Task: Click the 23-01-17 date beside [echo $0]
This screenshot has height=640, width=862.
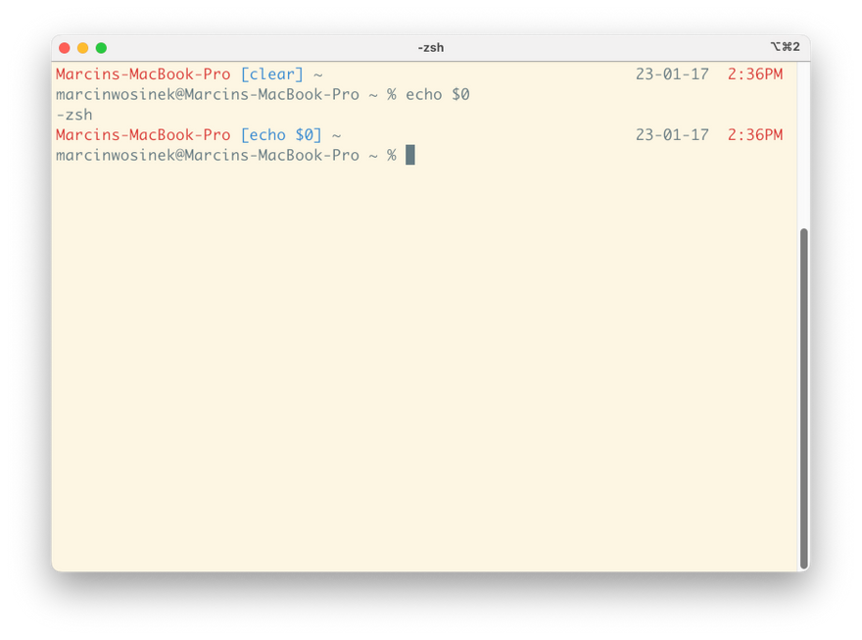Action: [x=672, y=135]
